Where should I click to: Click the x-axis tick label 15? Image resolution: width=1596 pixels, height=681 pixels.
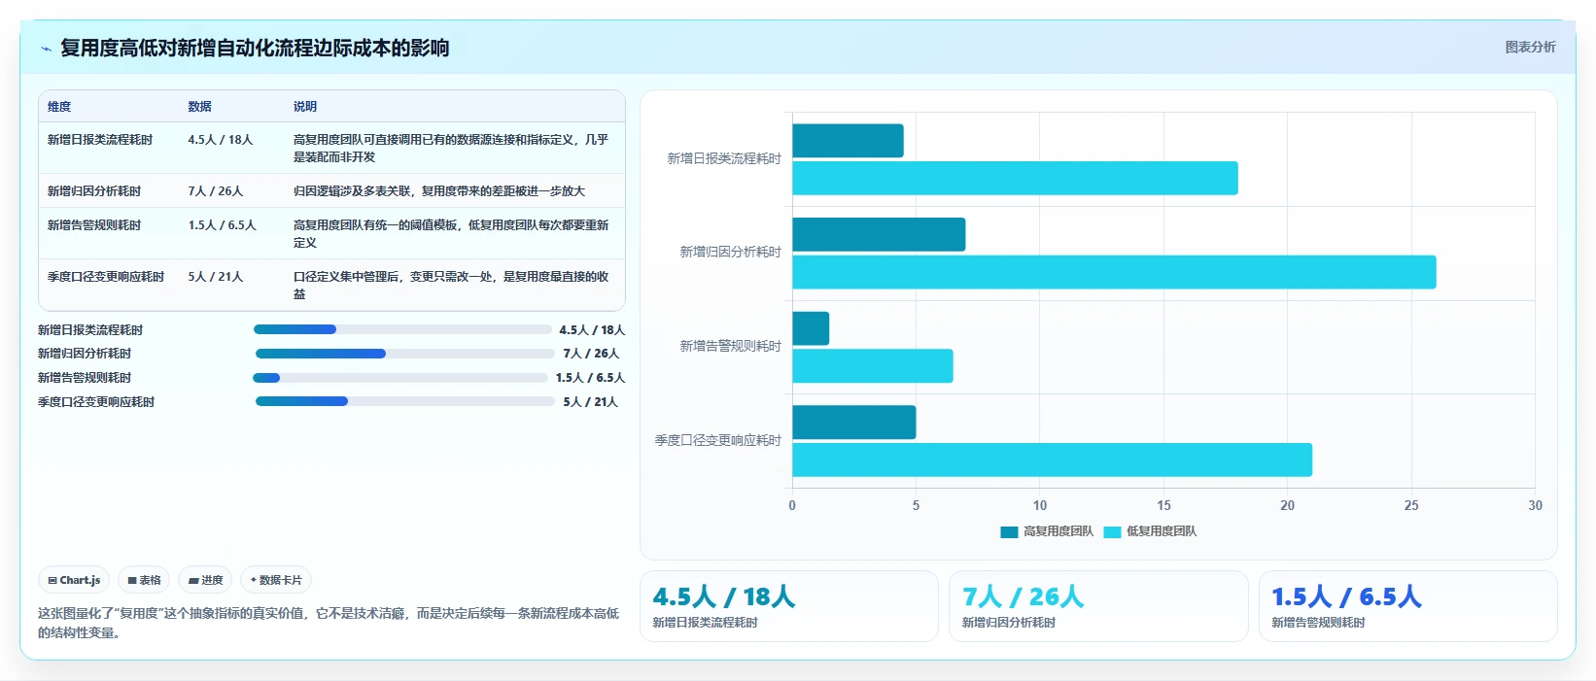[x=1163, y=505]
